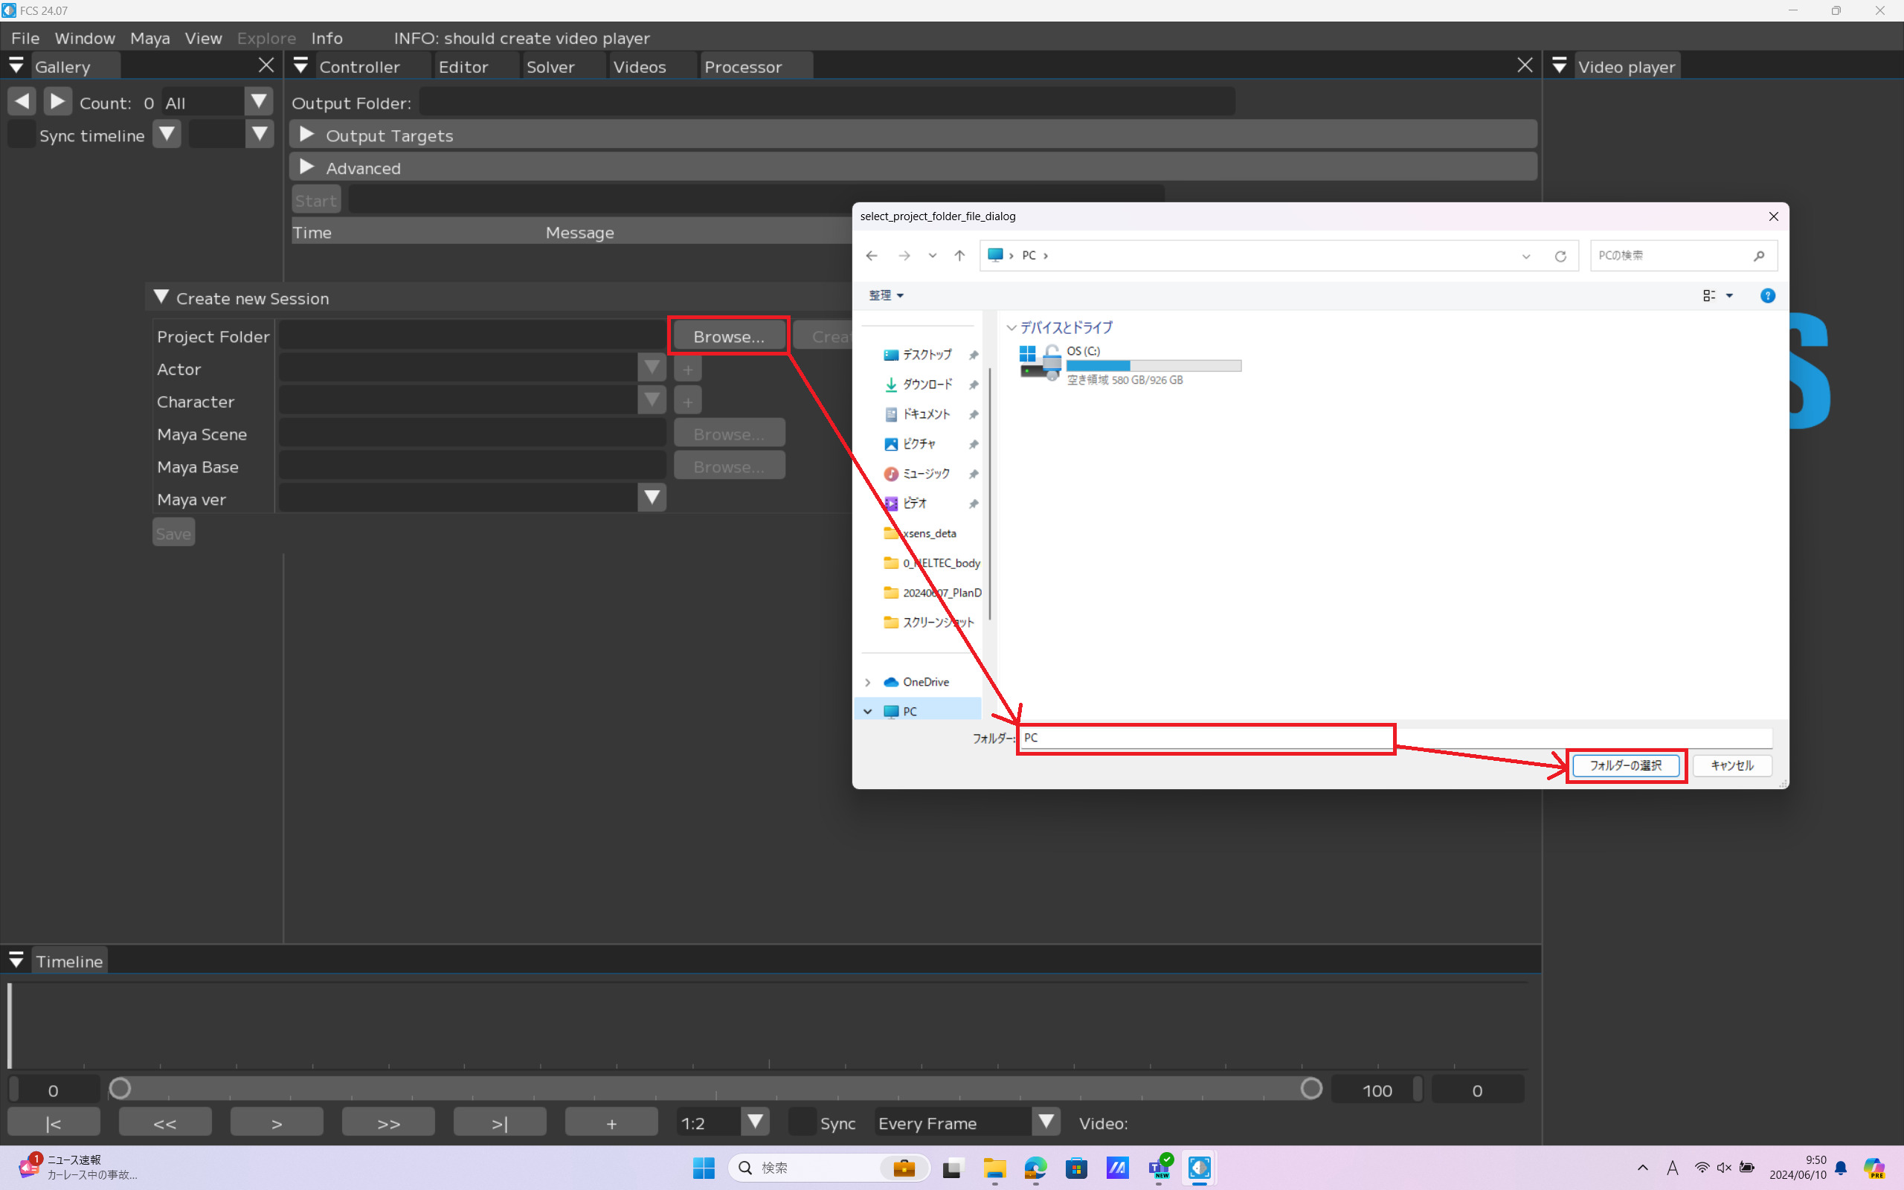
Task: Open the Every Frame dropdown
Action: point(1046,1122)
